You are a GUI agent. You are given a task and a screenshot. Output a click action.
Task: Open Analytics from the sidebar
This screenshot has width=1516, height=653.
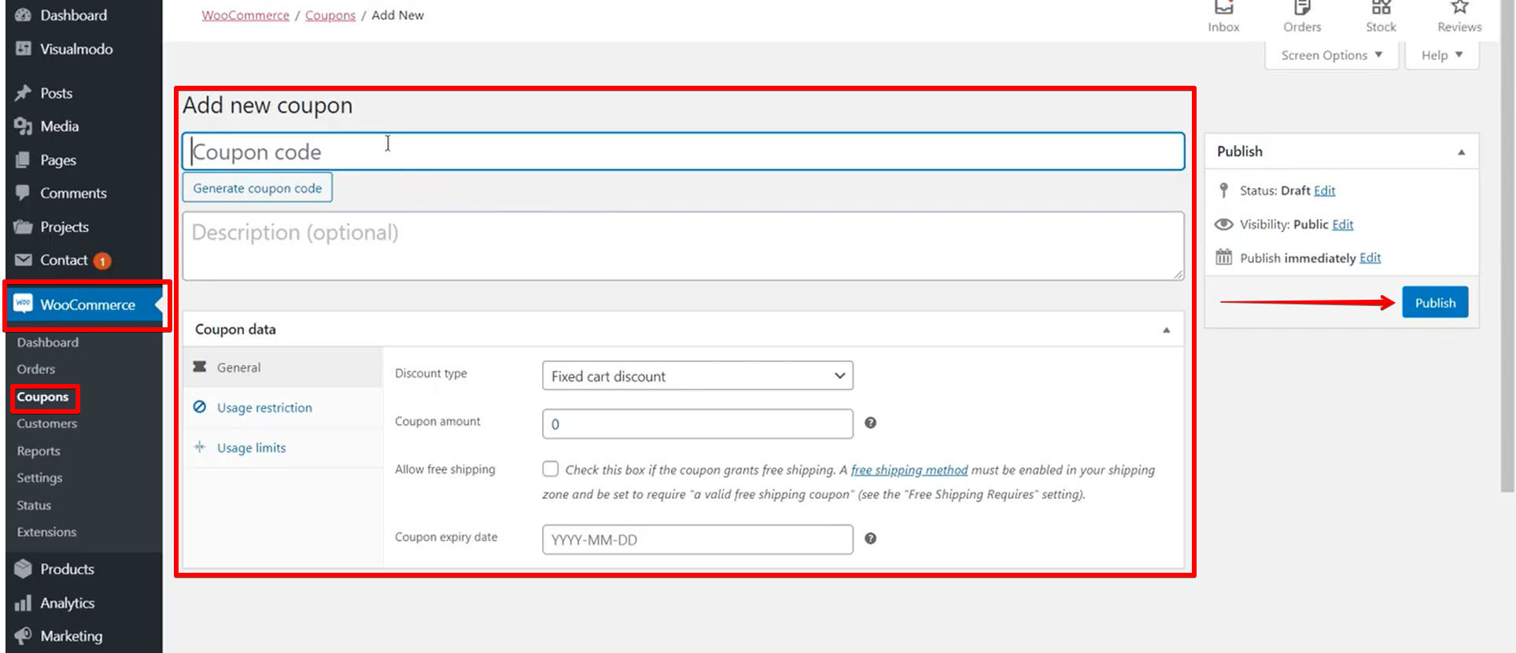67,603
